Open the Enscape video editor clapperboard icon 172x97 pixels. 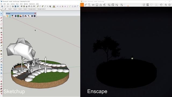(105, 5)
